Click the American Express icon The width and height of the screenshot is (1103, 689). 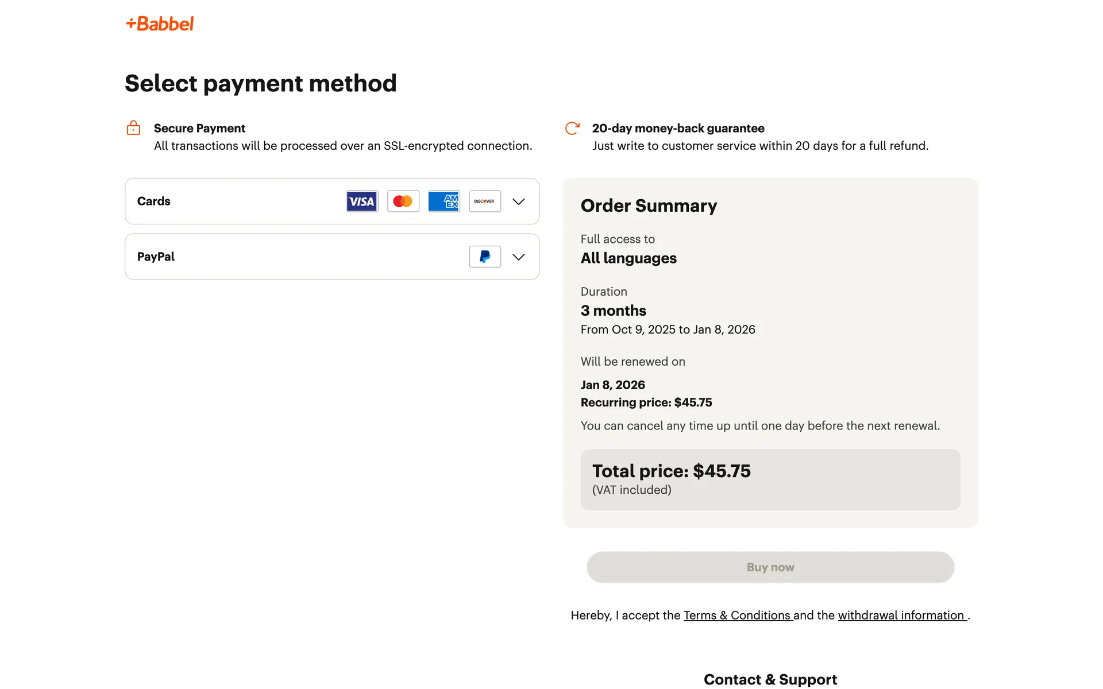443,202
